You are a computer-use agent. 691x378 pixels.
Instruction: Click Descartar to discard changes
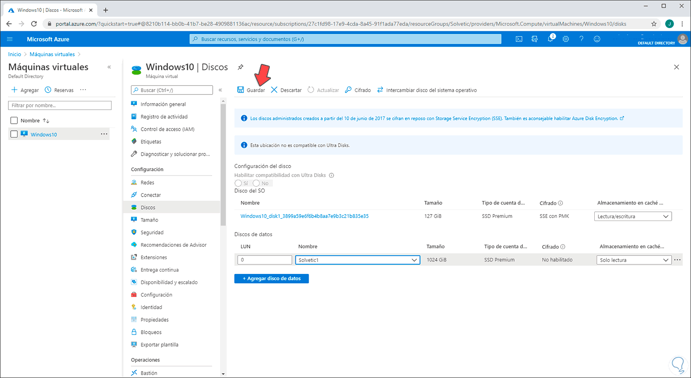tap(286, 90)
